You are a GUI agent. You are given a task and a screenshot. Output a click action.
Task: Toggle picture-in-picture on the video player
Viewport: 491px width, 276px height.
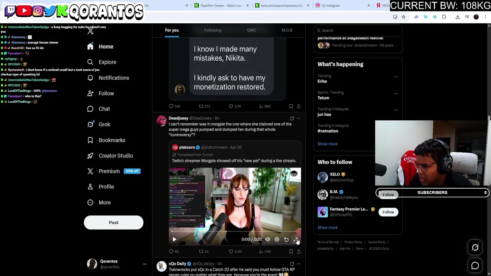(286, 240)
